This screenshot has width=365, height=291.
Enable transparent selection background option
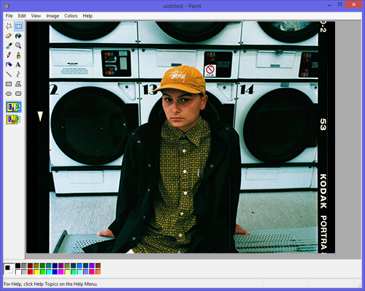click(14, 119)
